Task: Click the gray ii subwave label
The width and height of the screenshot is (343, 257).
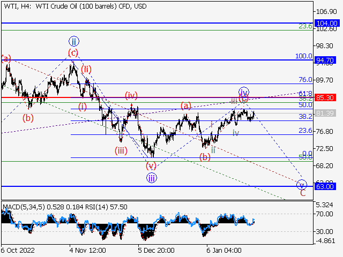Action: coord(213,150)
